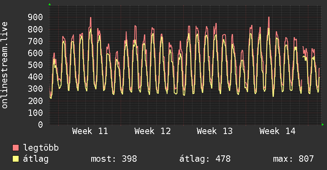
Task: Click the legtöbb legend label
Action: click(41, 148)
